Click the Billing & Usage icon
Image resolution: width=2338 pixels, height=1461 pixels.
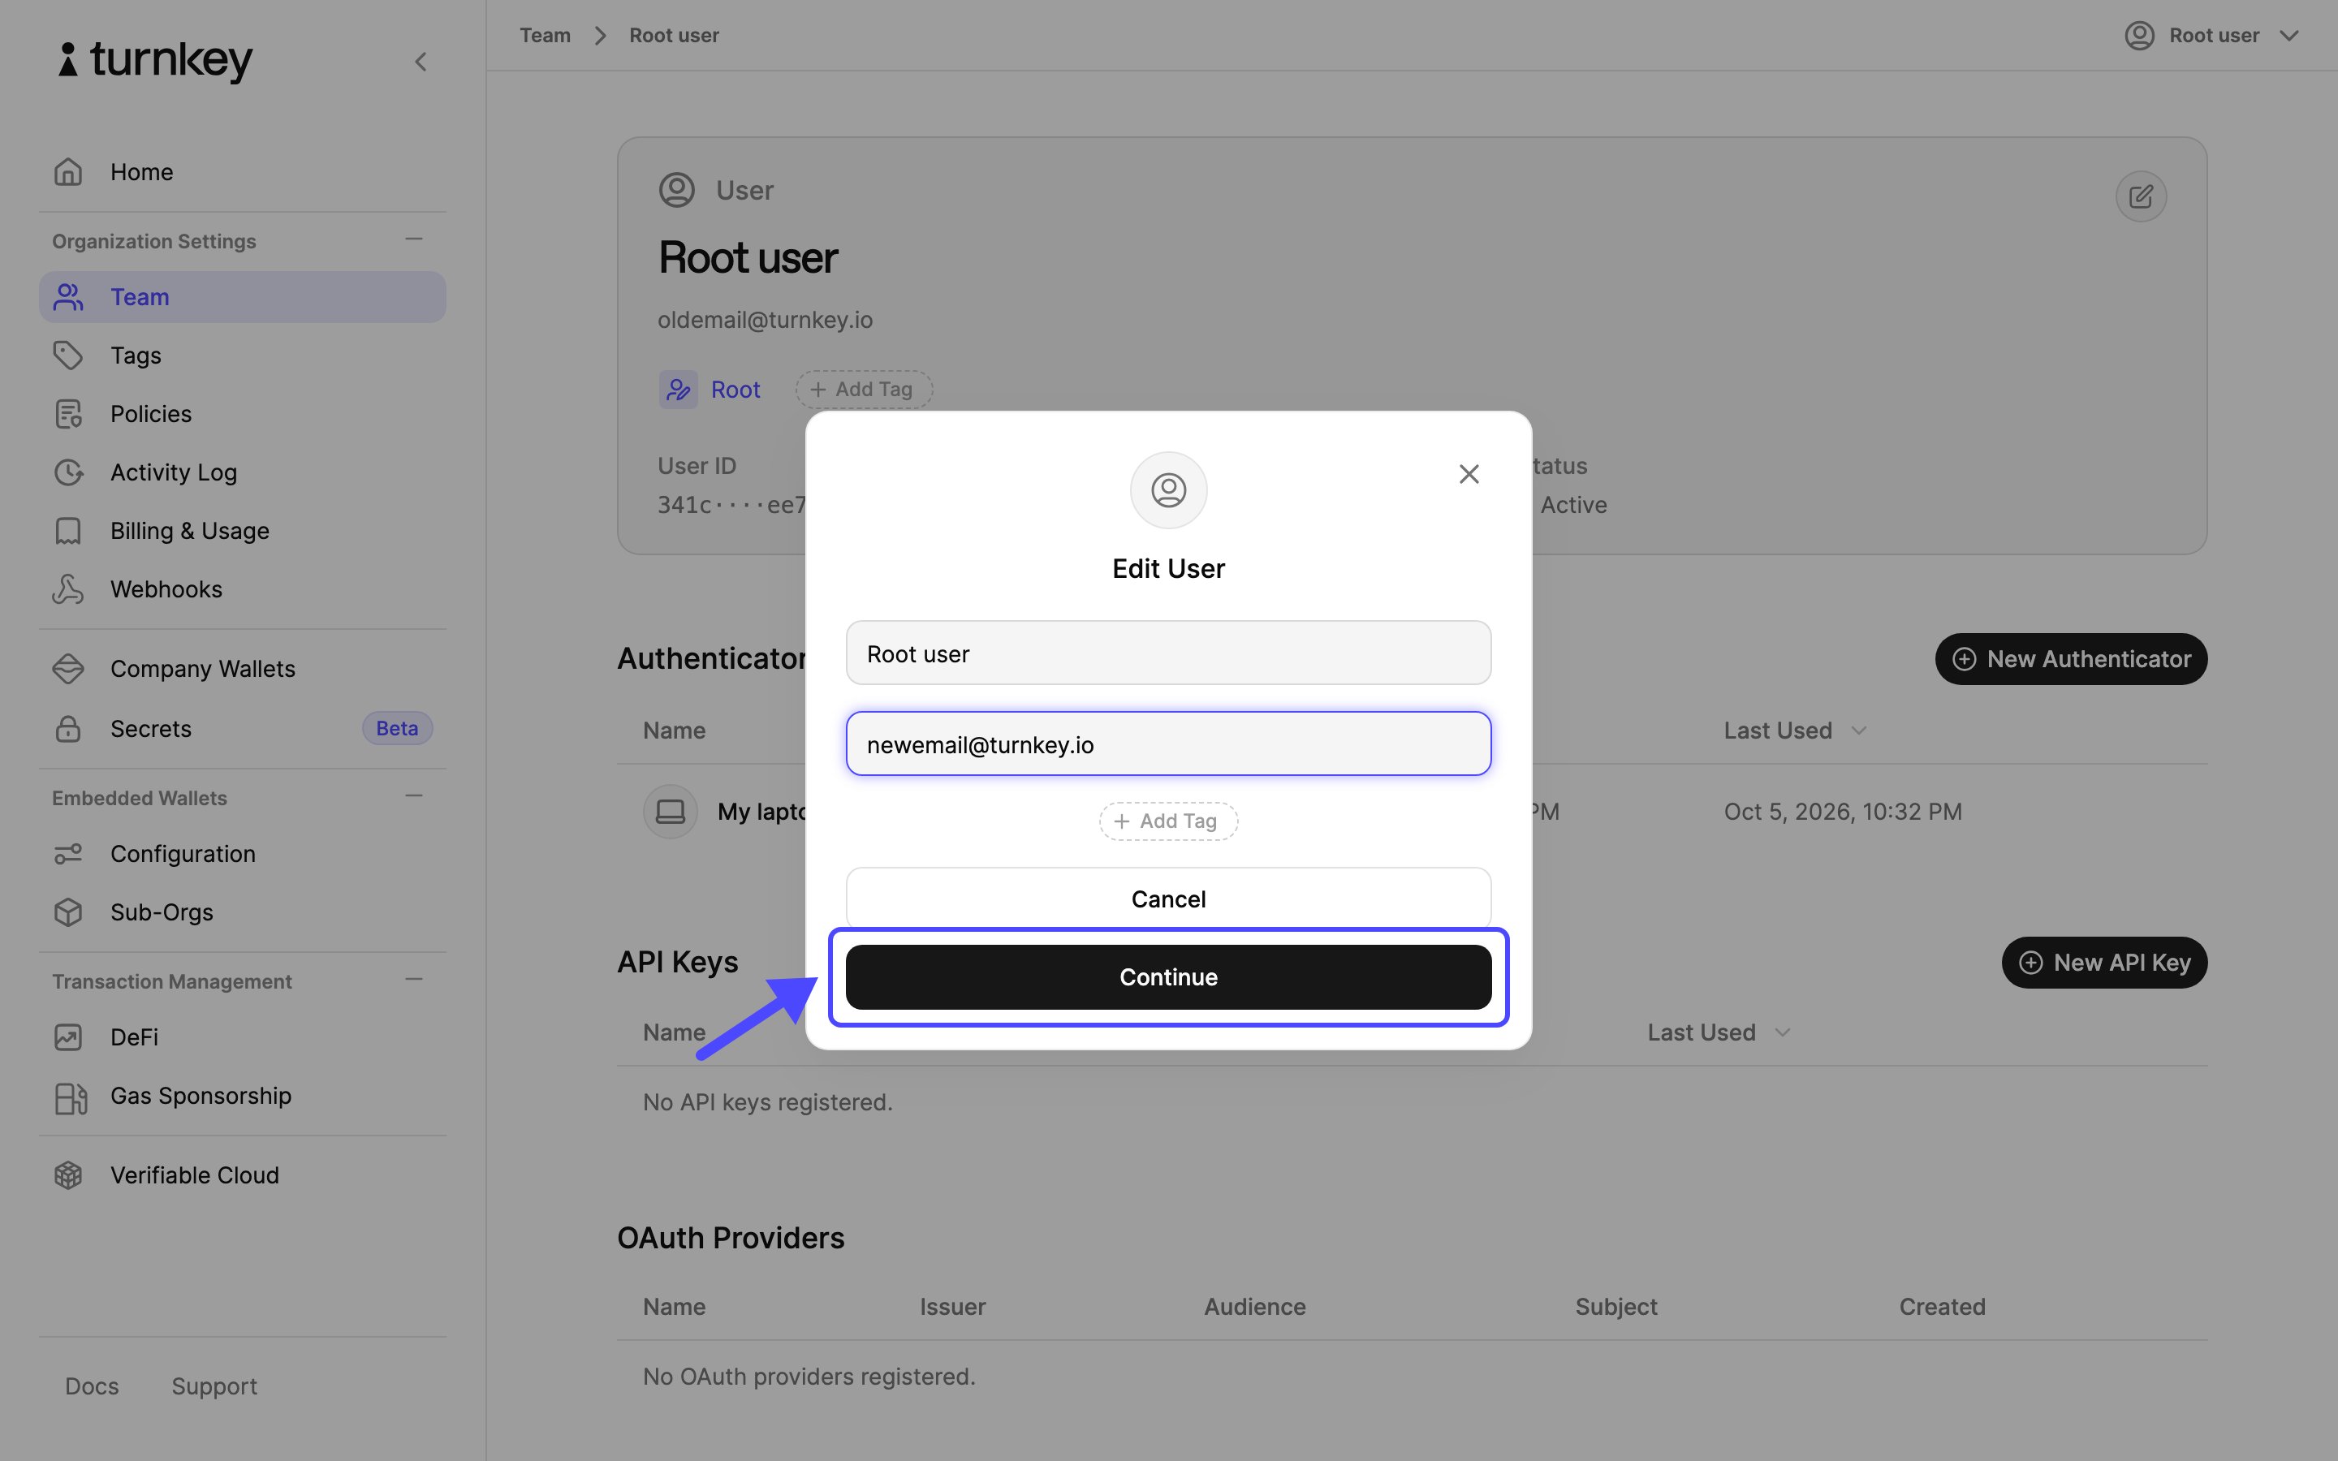pyautogui.click(x=67, y=531)
